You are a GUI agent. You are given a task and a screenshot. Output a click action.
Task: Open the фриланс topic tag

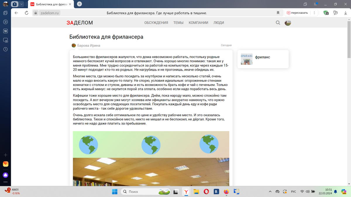[x=263, y=57]
